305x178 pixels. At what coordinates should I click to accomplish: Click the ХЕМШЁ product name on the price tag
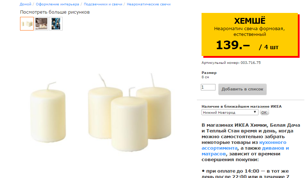[250, 21]
